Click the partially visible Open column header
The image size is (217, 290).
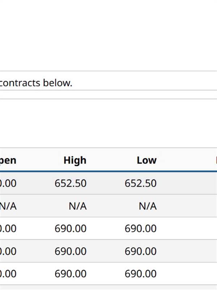8,160
